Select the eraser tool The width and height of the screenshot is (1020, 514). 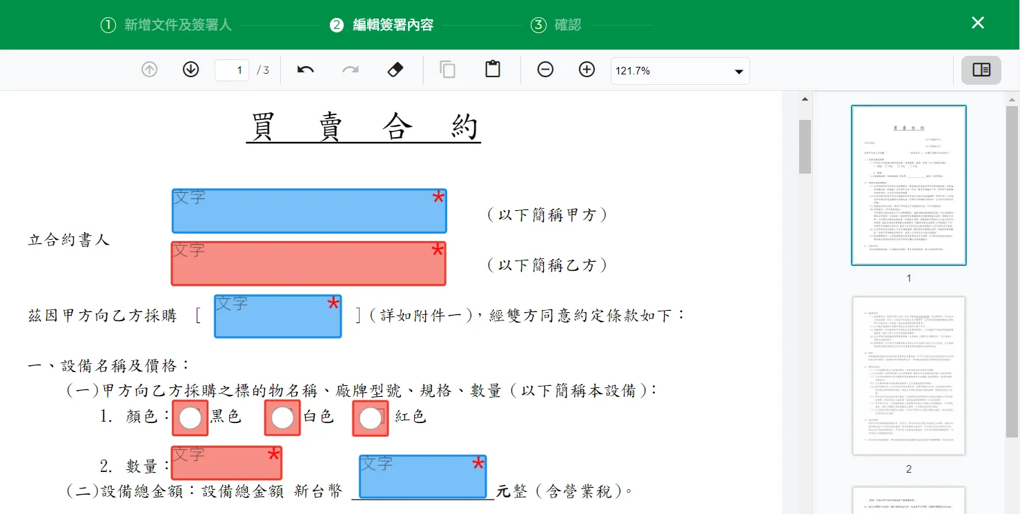[395, 70]
